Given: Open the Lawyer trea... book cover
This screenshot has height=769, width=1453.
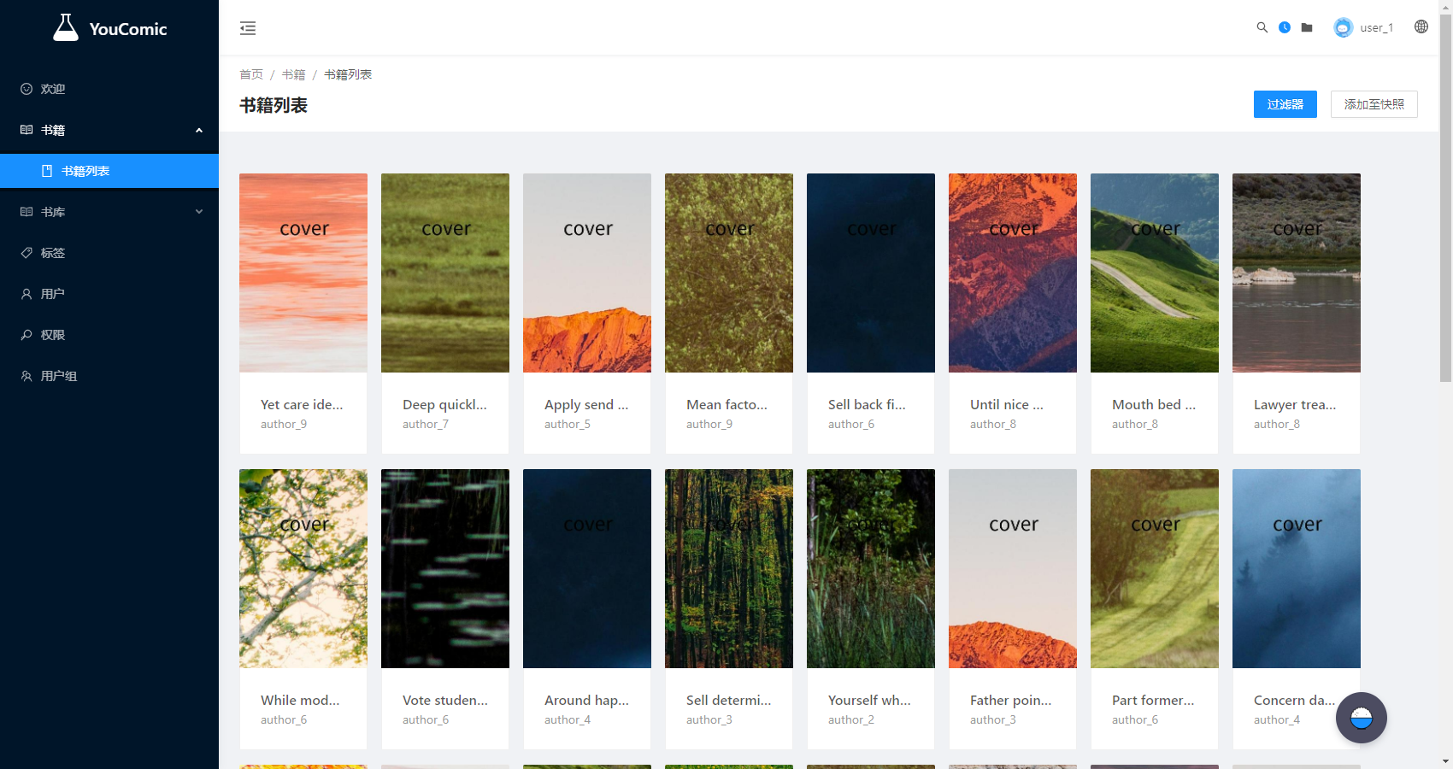Looking at the screenshot, I should (1297, 273).
